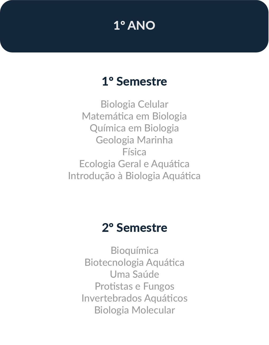Click the Uma Saúde course
269x345 pixels.
[134, 274]
